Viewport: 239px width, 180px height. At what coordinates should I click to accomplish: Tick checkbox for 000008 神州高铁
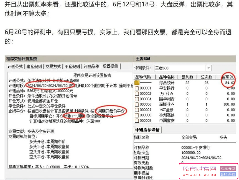tap(137, 115)
